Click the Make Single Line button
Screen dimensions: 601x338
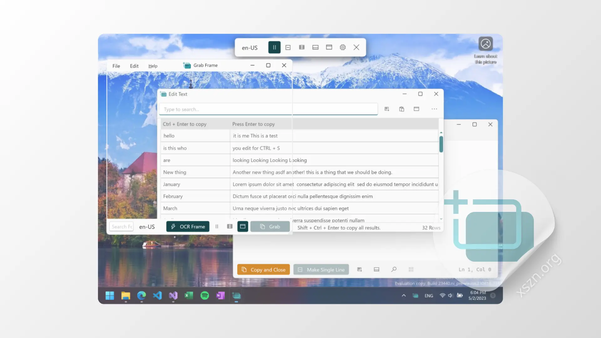coord(321,269)
